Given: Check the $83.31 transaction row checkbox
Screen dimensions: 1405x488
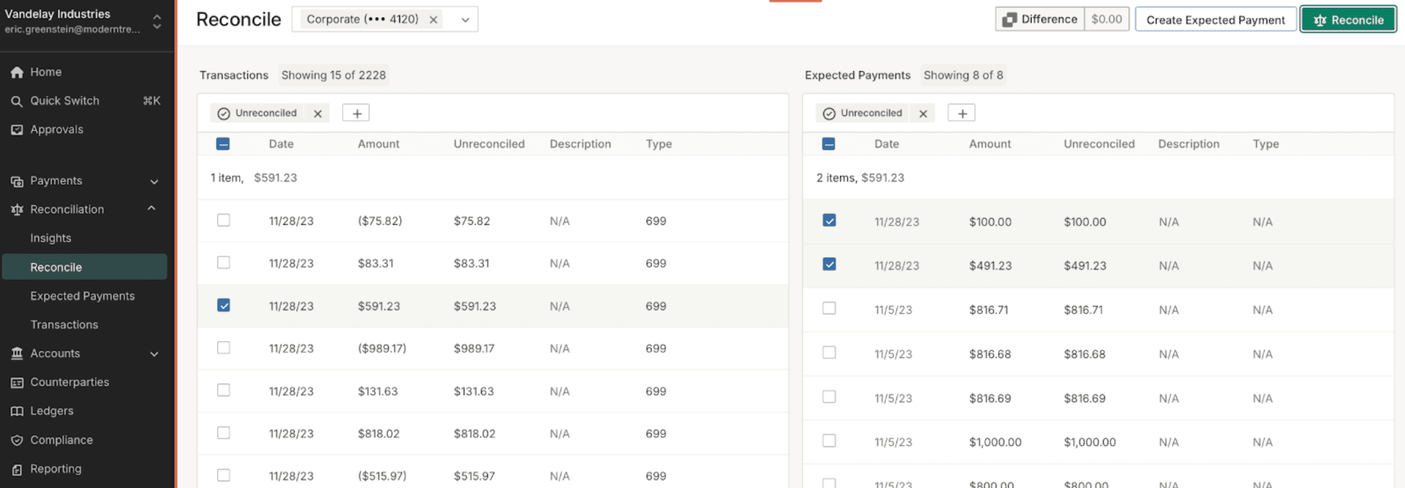Looking at the screenshot, I should (223, 263).
